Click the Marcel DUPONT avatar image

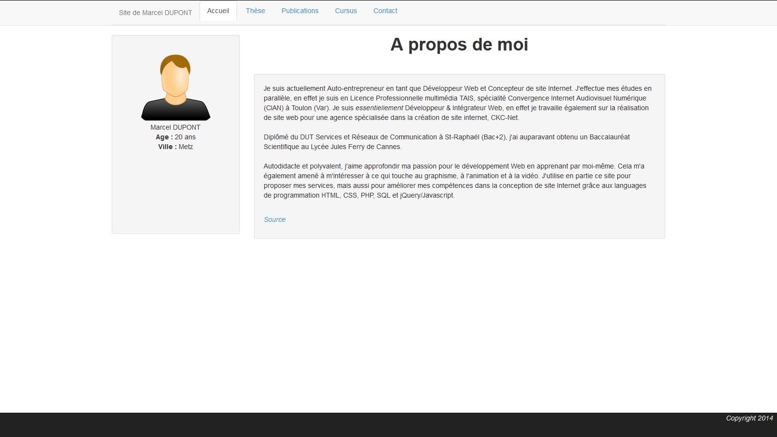point(175,87)
